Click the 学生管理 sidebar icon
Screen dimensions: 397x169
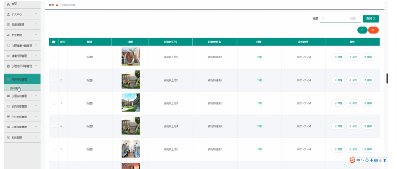click(8, 35)
